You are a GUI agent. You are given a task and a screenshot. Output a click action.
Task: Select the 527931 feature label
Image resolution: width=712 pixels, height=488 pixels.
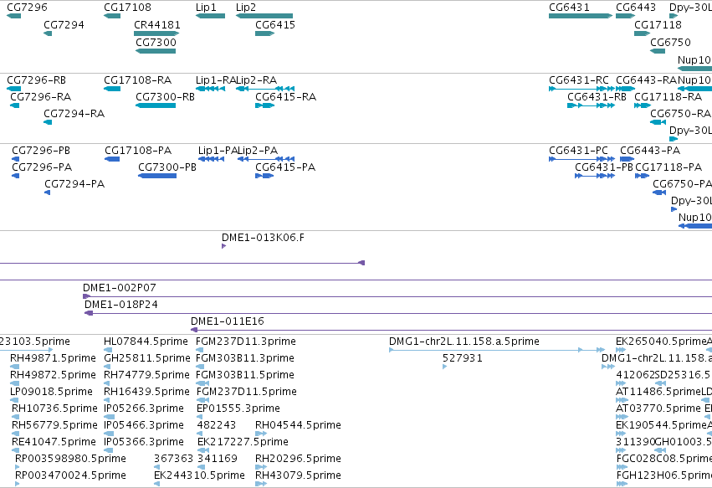pyautogui.click(x=463, y=358)
